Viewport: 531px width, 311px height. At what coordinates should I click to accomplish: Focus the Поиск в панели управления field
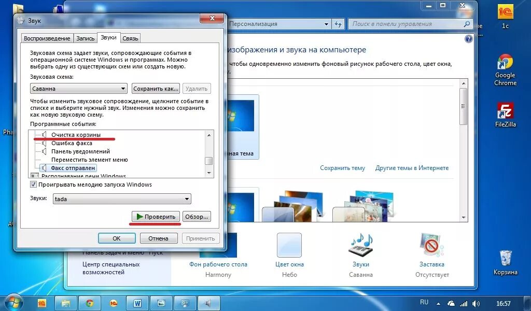(410, 24)
